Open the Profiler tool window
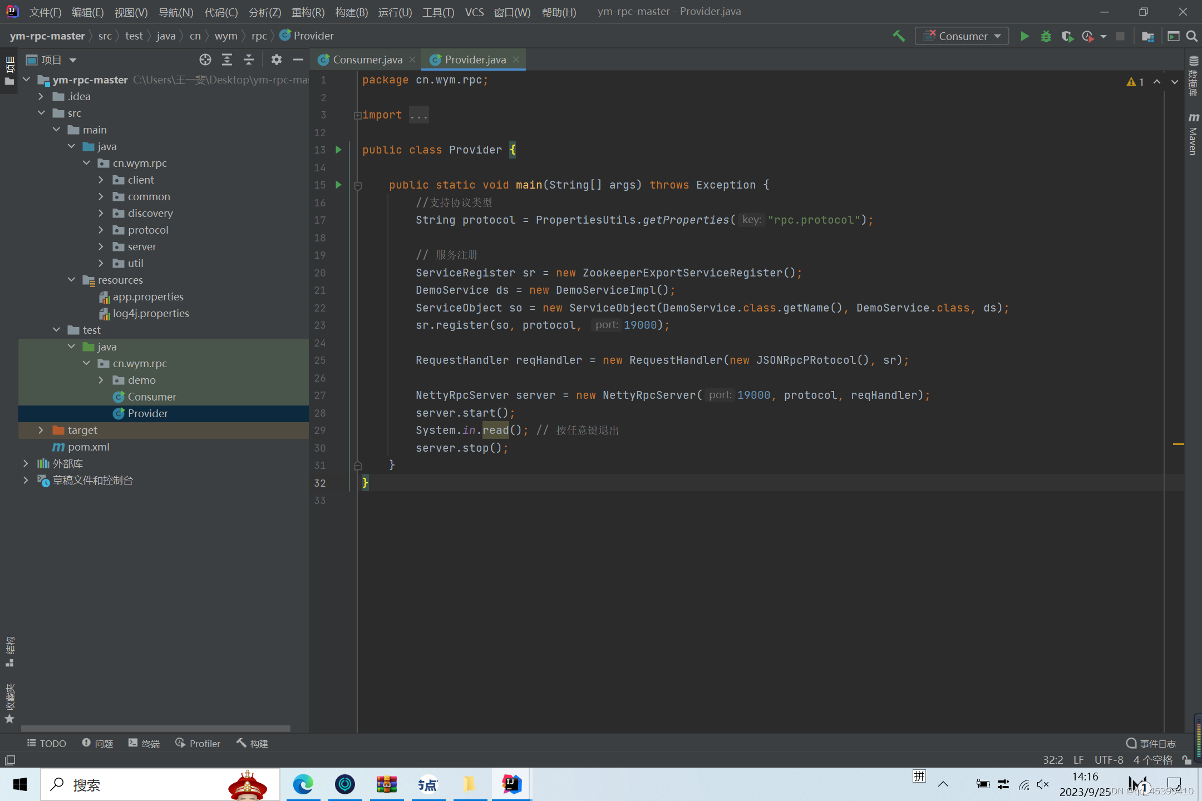The image size is (1202, 801). tap(198, 743)
